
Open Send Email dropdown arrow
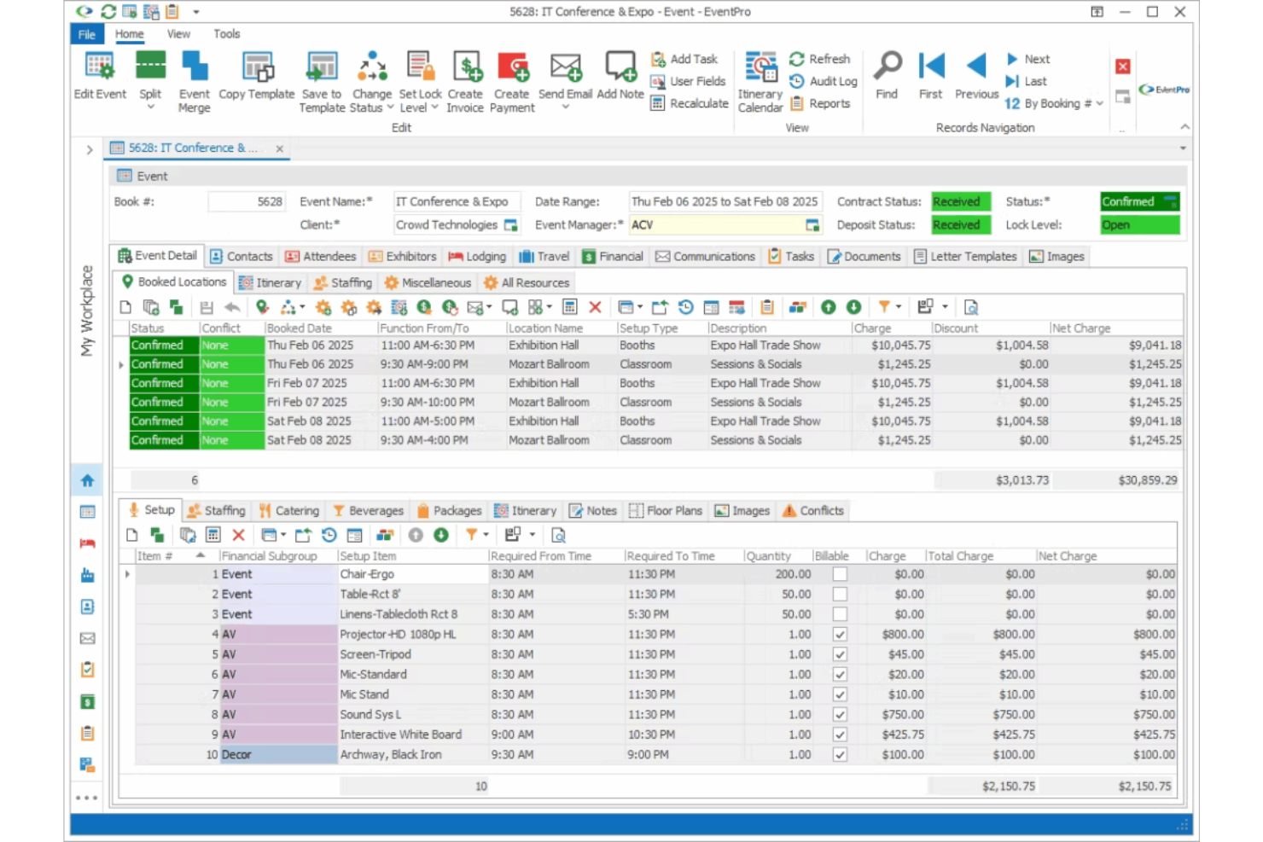coord(565,107)
